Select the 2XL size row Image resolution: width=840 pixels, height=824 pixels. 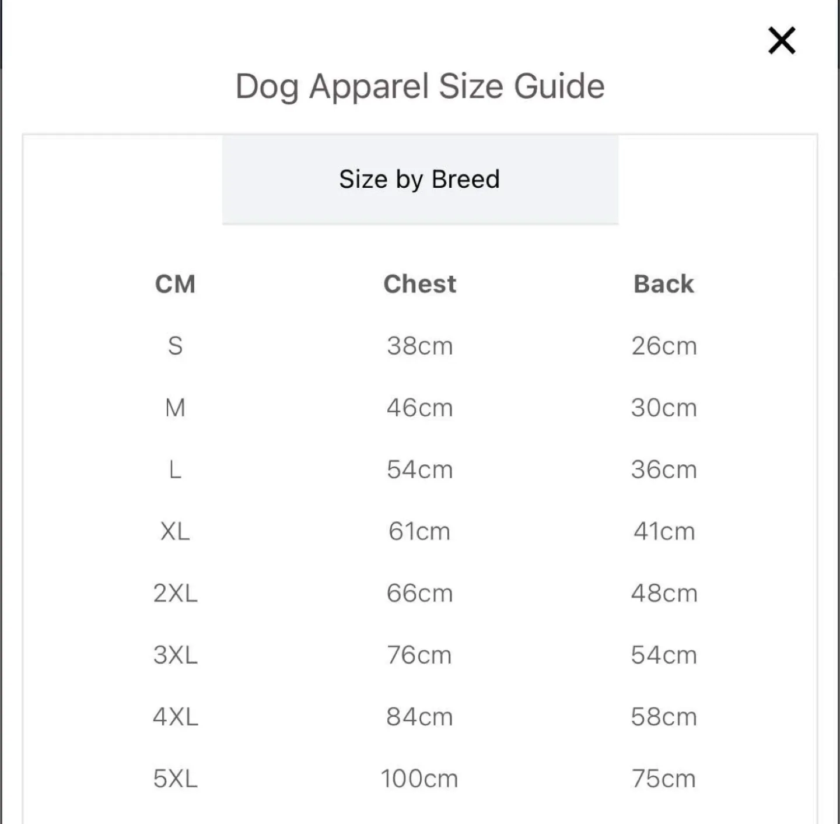[x=176, y=593]
